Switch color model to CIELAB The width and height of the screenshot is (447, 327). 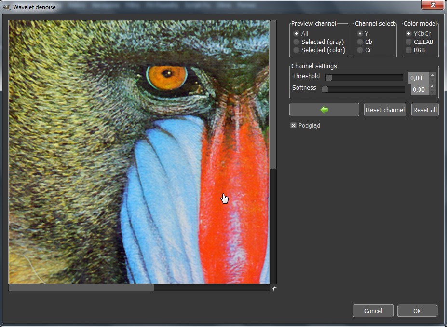click(x=409, y=42)
